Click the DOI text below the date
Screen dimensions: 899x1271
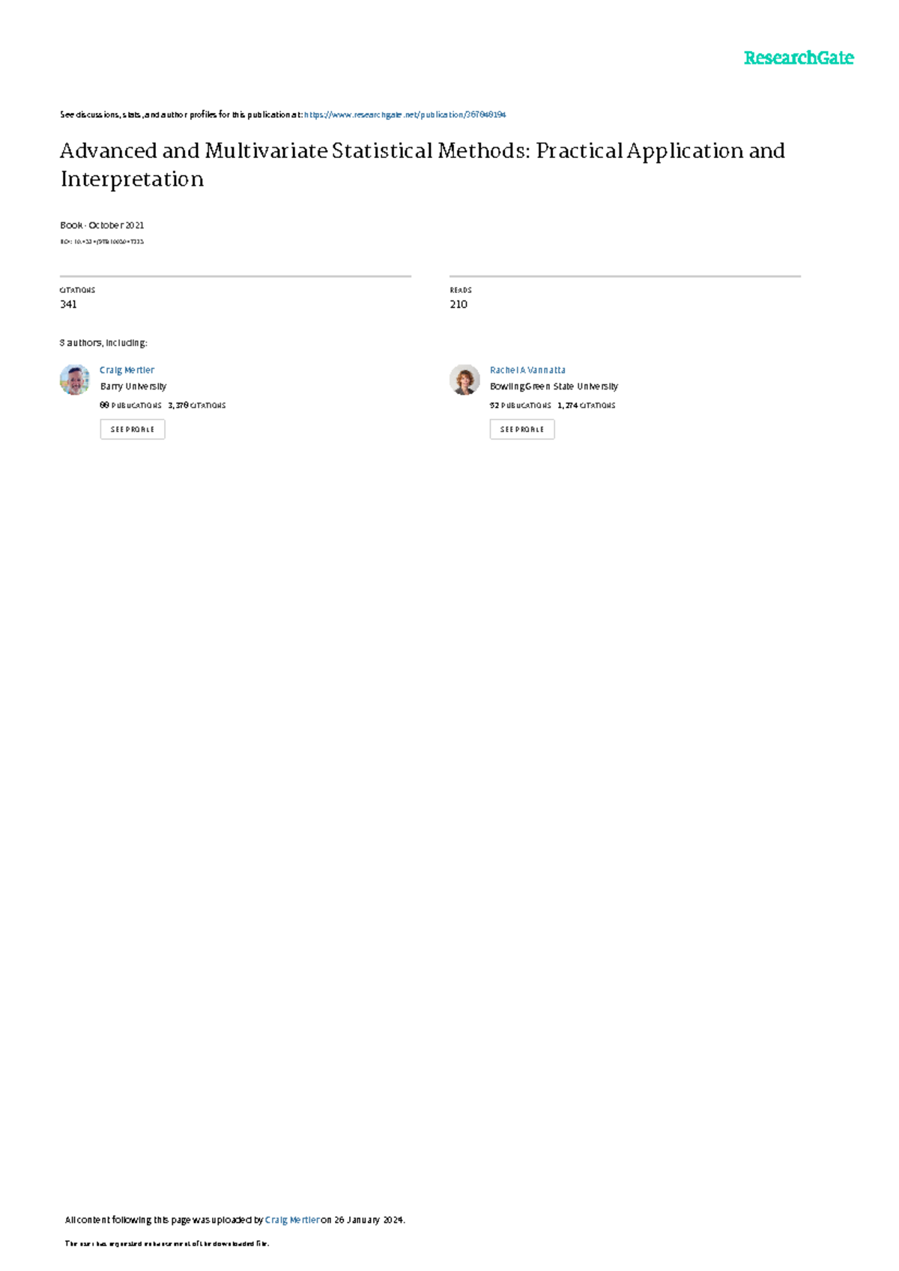click(x=102, y=242)
